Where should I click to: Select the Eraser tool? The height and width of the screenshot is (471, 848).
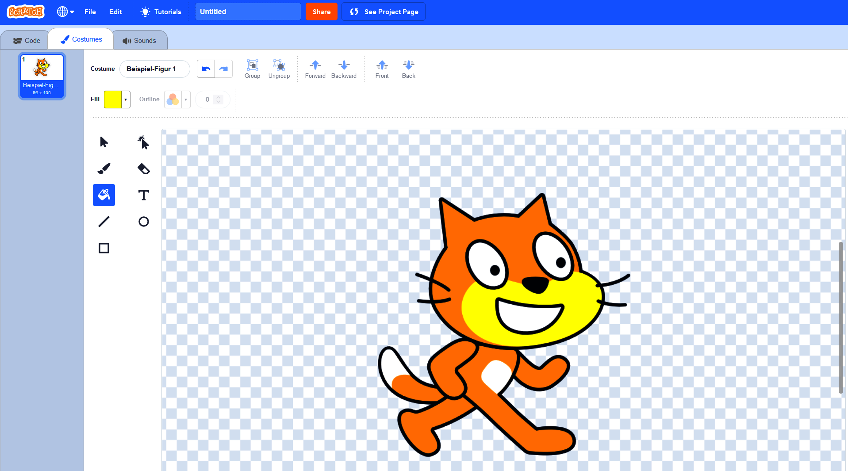(x=143, y=168)
